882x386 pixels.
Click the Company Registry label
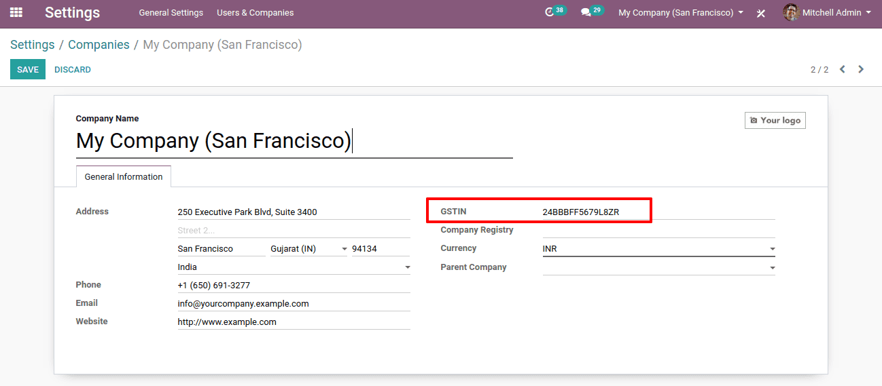(477, 230)
